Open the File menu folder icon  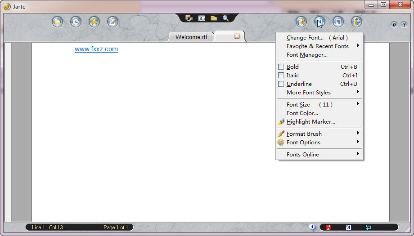[57, 22]
